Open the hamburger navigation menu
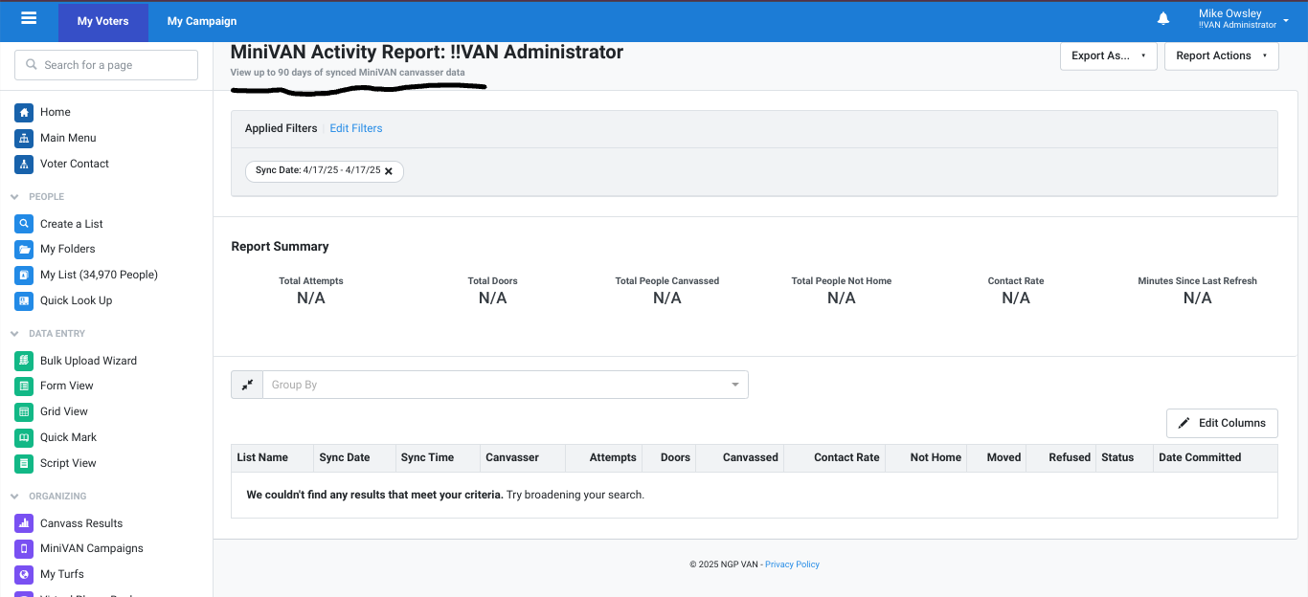 (x=29, y=18)
